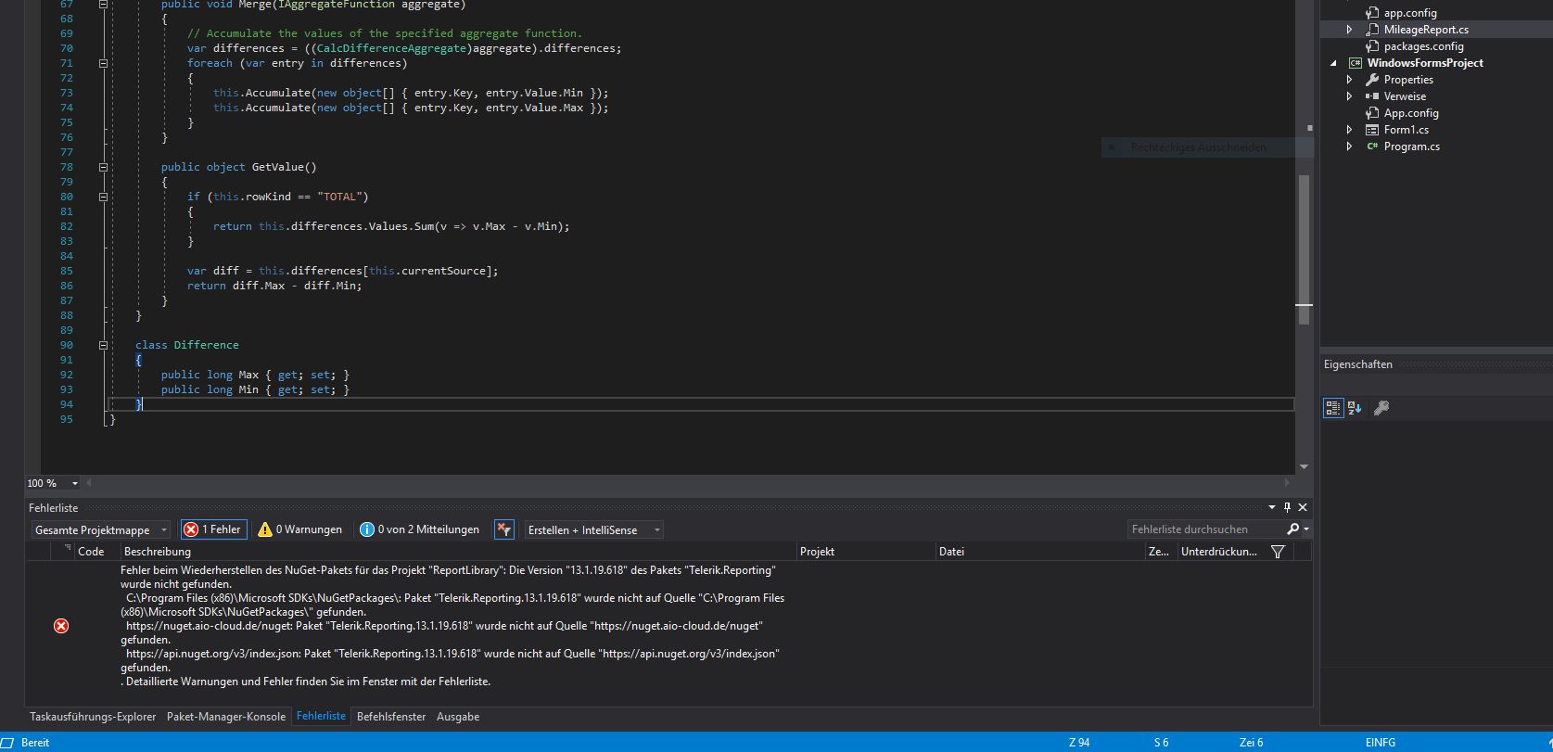Switch to the Befehlsfenster tab
Viewport: 1553px width, 752px height.
391,717
